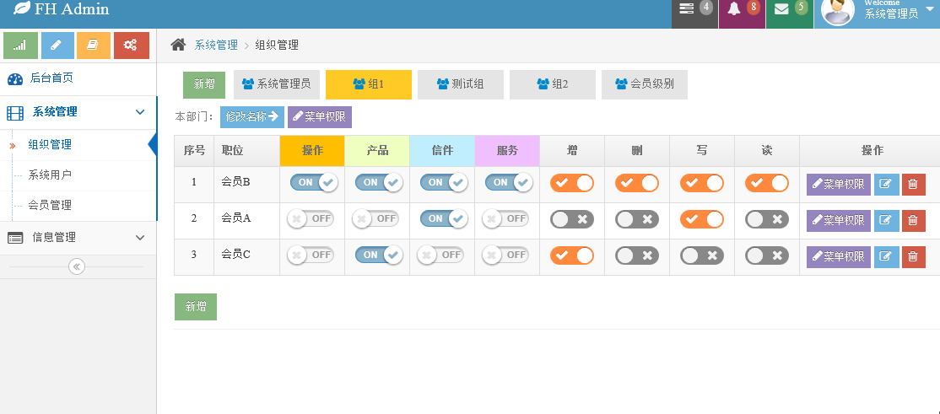Toggle 操作 switch off for 会员B
The image size is (940, 414).
coord(314,183)
